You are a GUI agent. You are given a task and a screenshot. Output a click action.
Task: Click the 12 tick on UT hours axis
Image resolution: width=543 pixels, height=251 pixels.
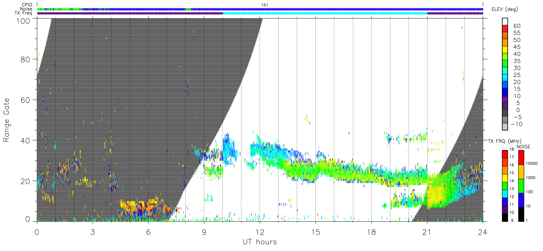click(x=260, y=232)
